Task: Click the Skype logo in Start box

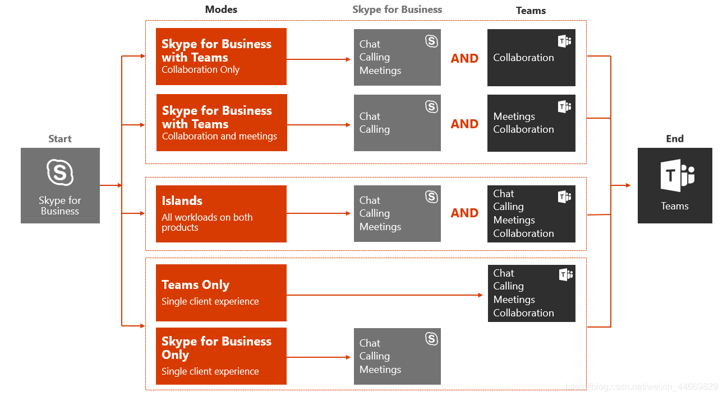Action: pos(60,172)
